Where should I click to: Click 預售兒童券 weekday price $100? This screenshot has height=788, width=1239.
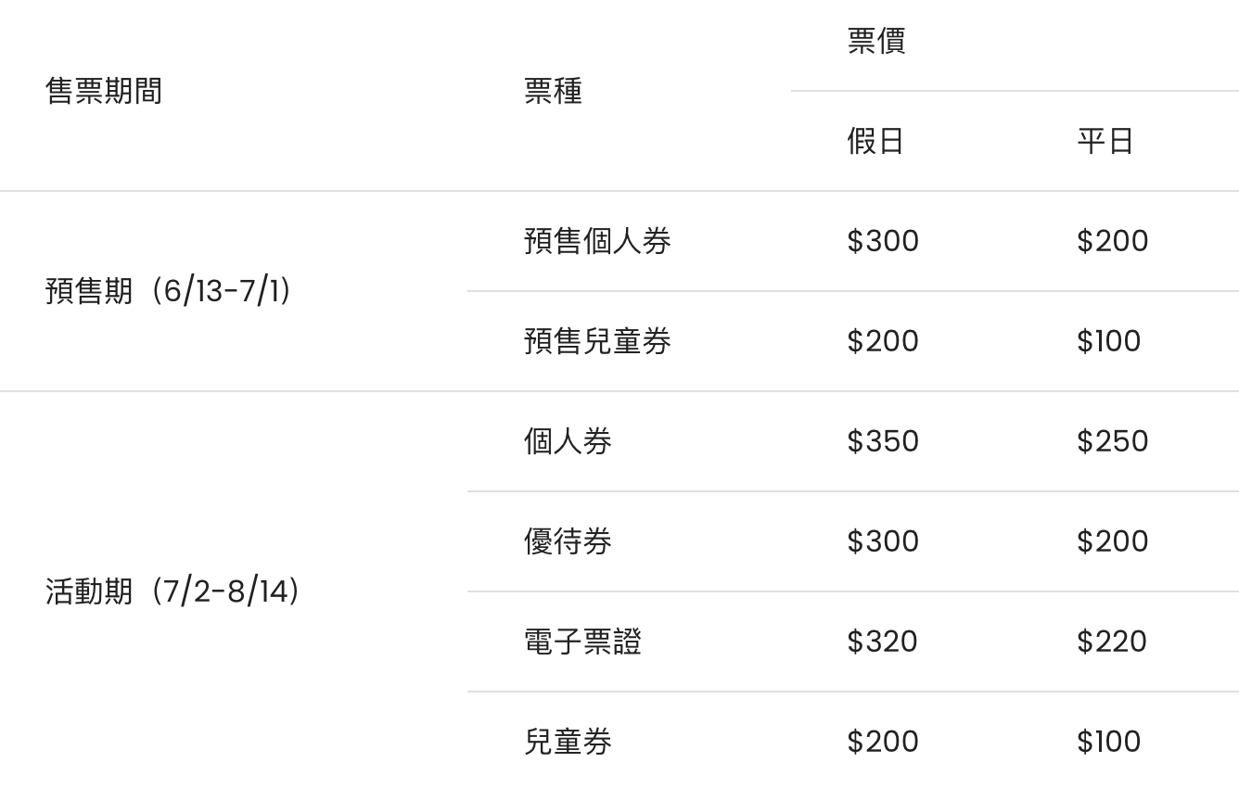pos(1108,341)
